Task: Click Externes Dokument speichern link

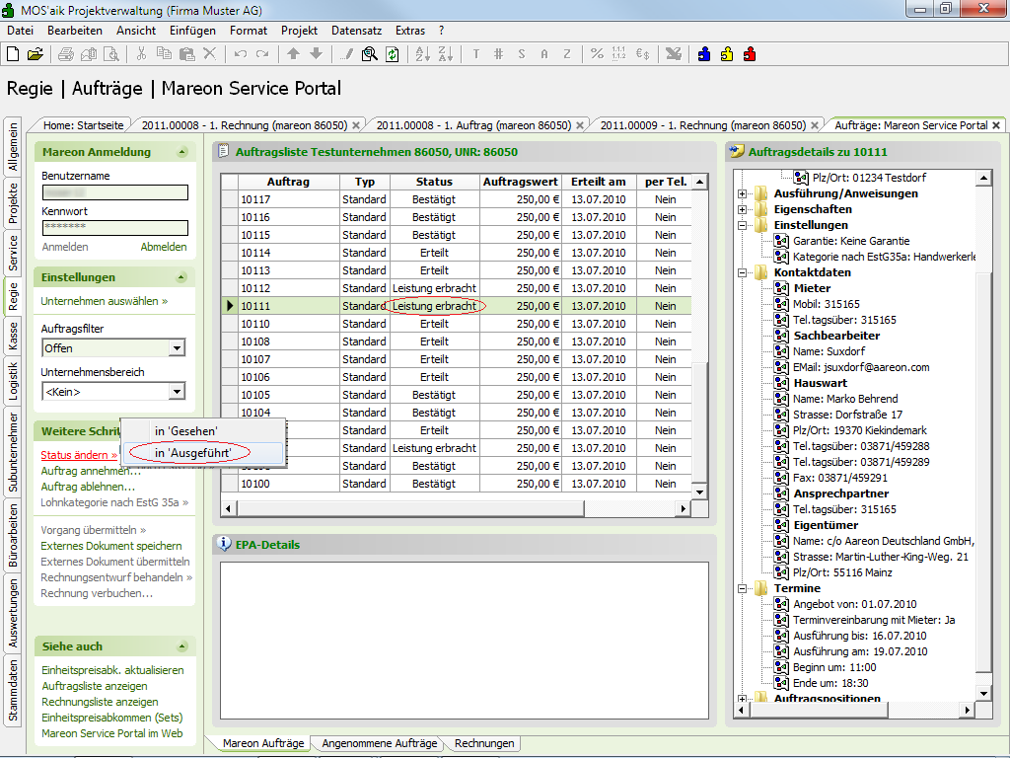Action: [x=111, y=546]
